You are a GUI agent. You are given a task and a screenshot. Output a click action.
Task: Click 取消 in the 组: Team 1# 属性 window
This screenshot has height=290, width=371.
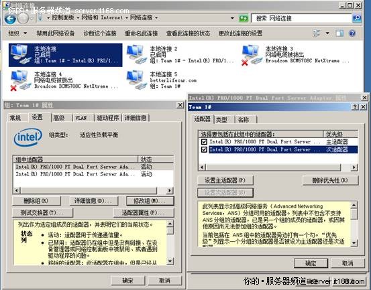(x=164, y=281)
